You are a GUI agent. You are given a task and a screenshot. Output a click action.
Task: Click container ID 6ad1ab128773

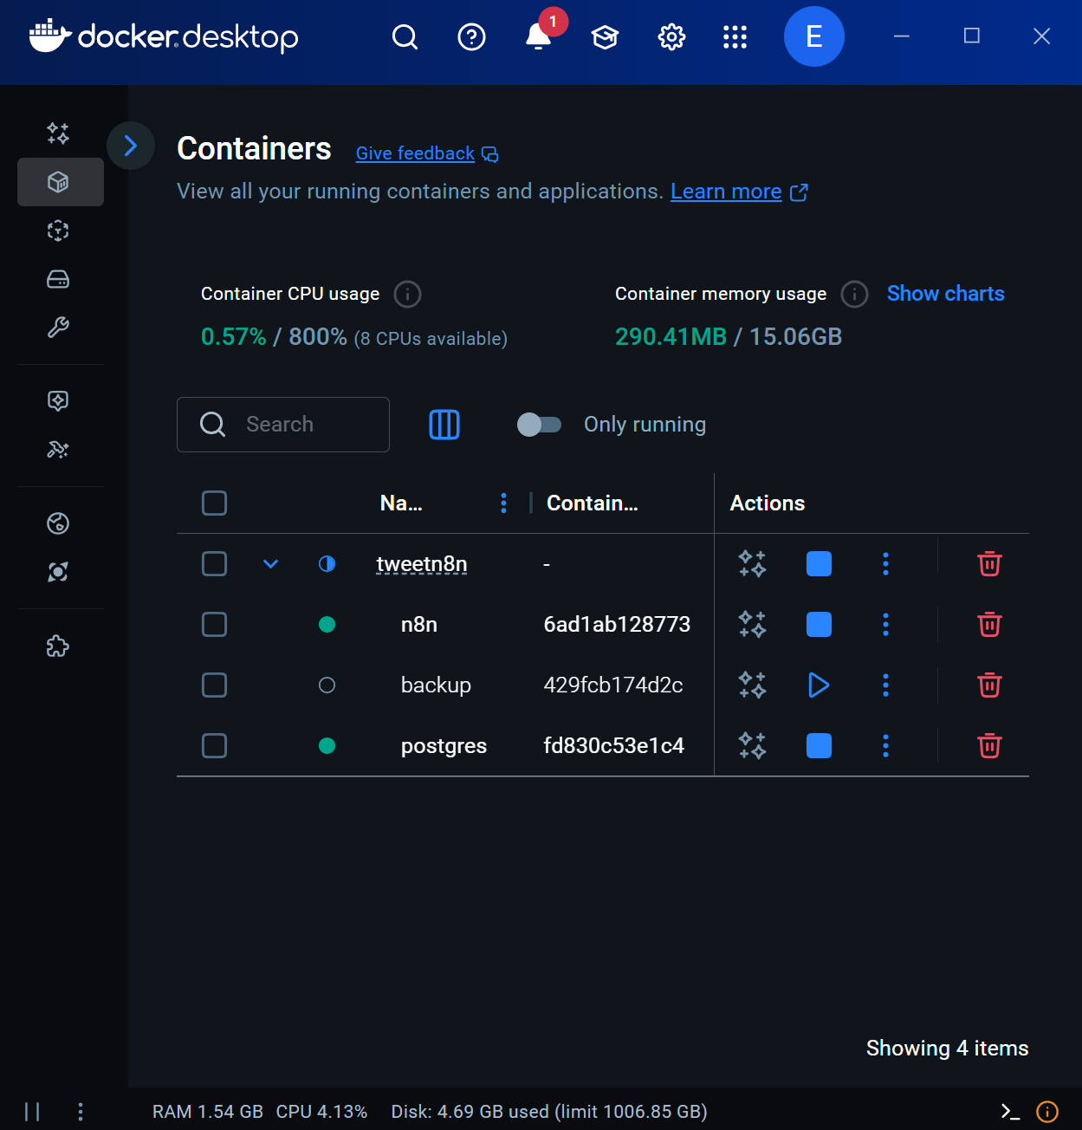(x=617, y=625)
